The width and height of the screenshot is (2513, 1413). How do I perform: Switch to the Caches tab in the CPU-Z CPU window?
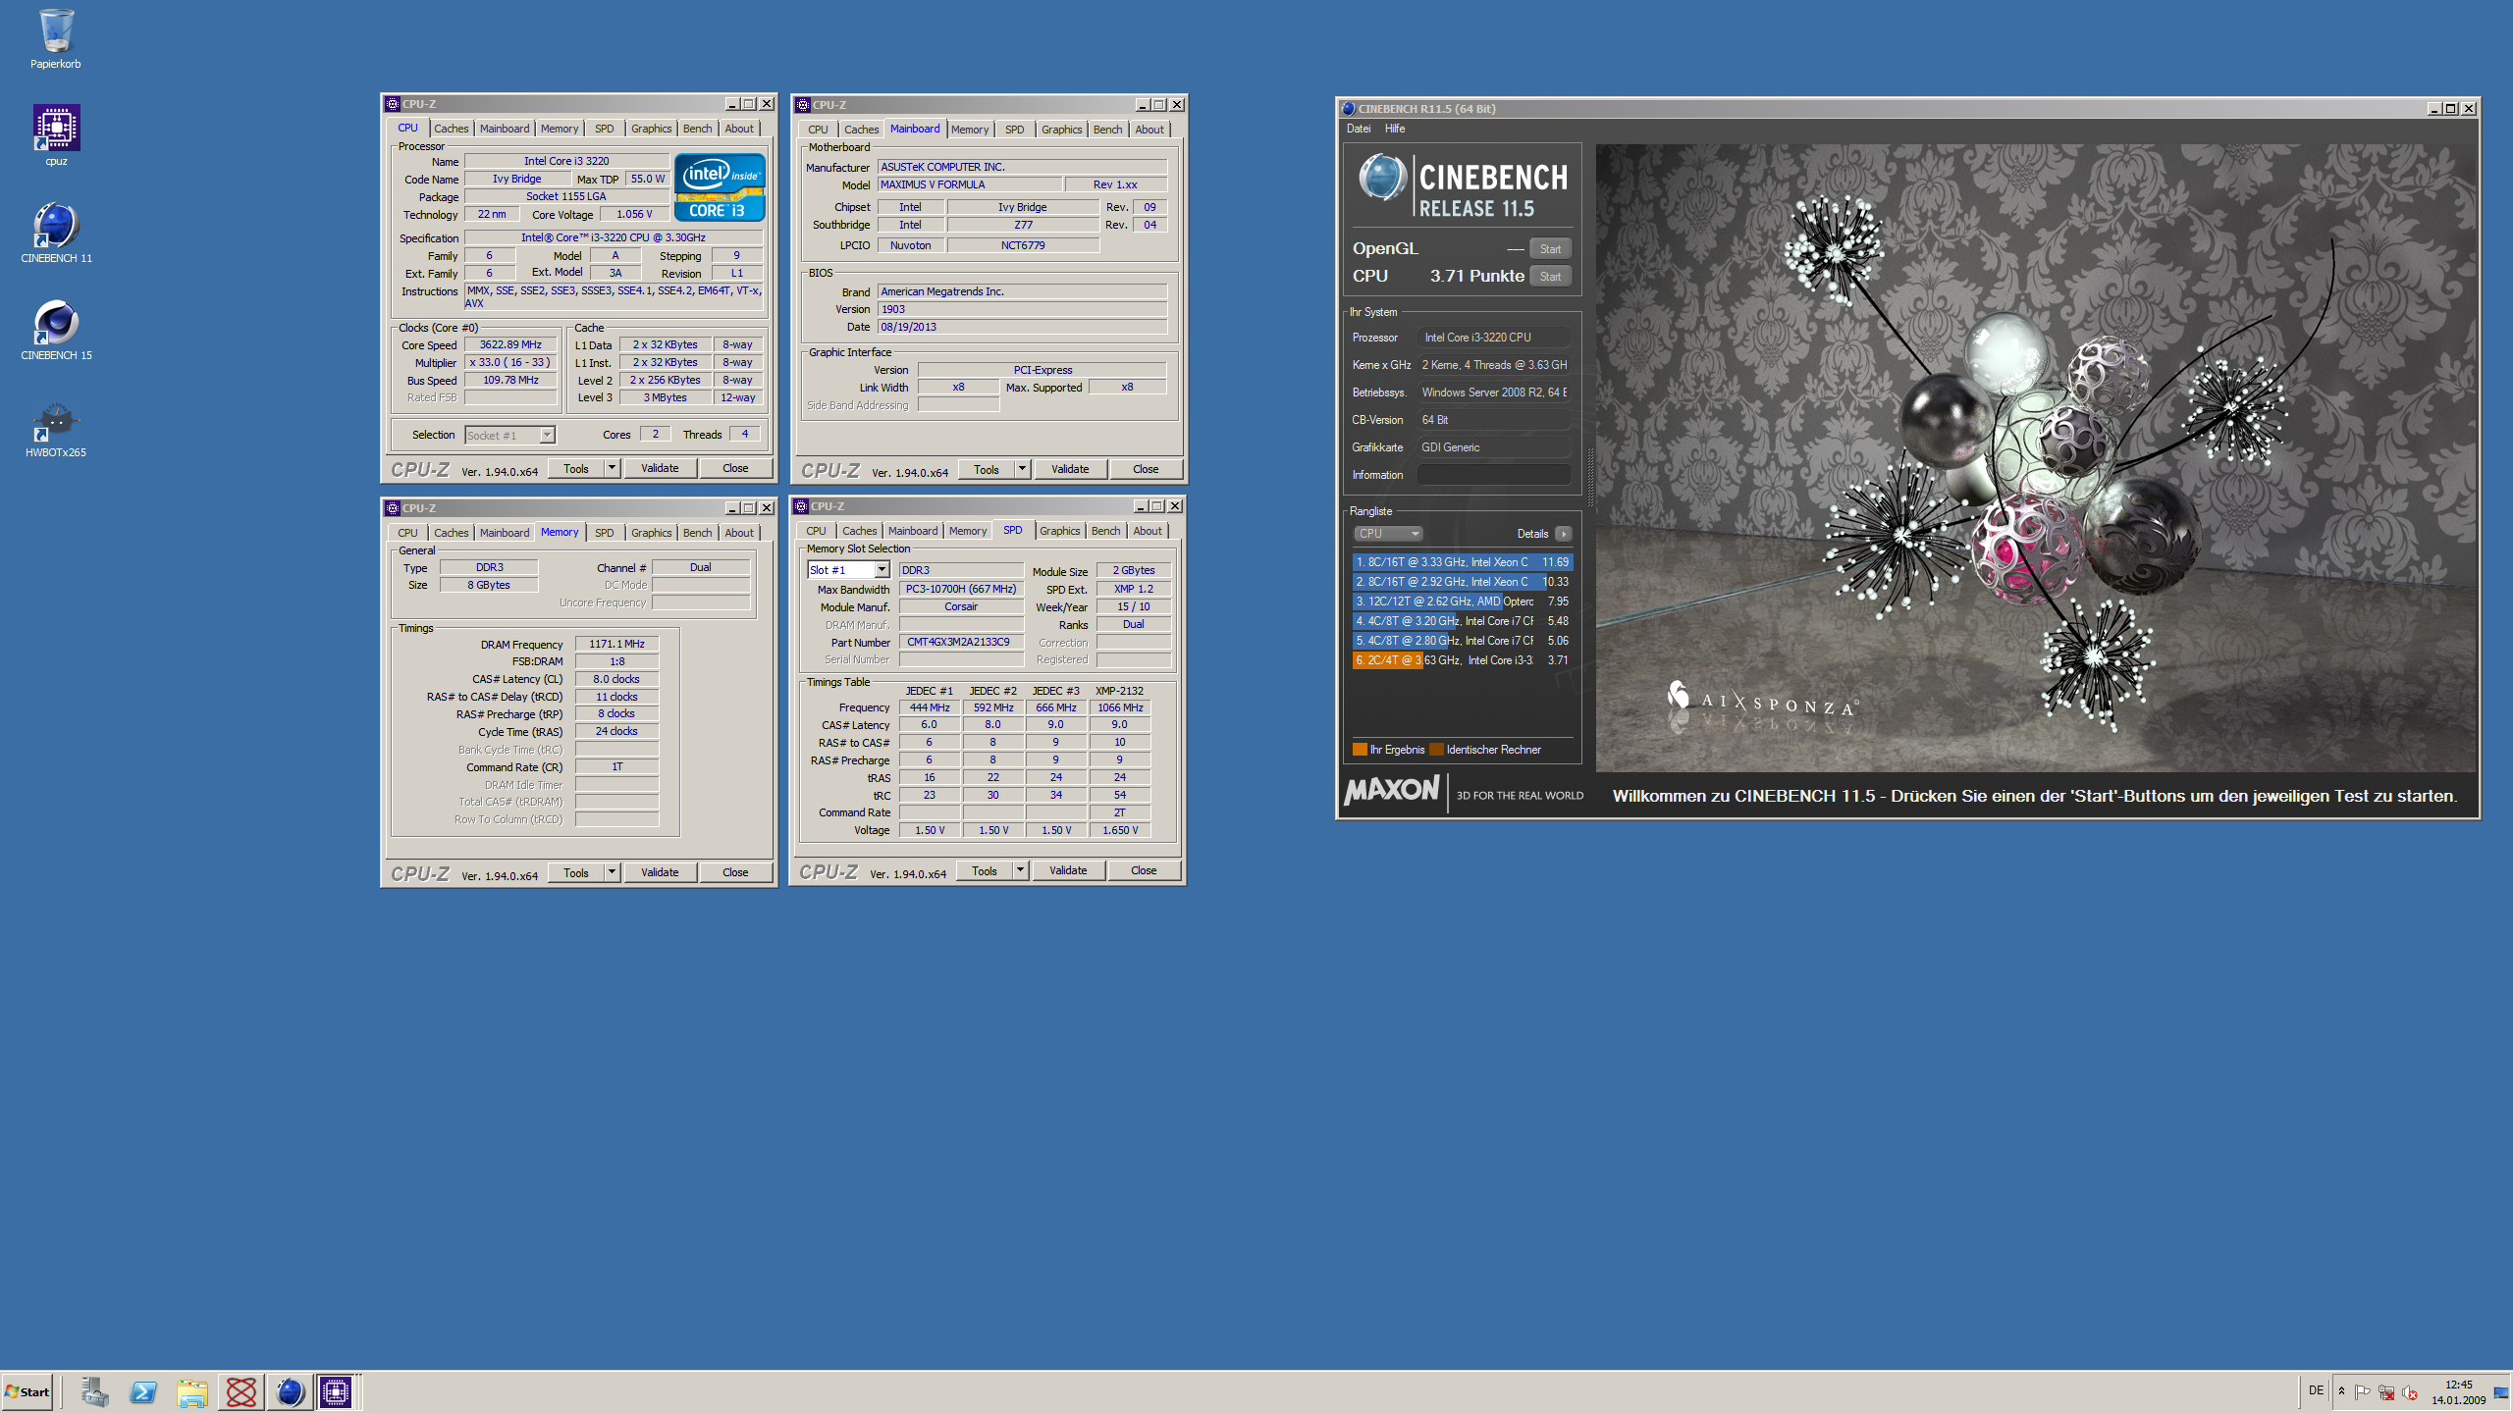452,129
